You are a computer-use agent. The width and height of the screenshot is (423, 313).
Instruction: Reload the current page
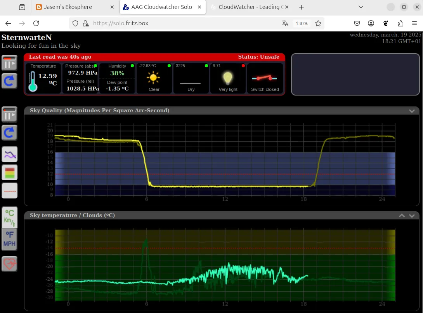pos(36,23)
